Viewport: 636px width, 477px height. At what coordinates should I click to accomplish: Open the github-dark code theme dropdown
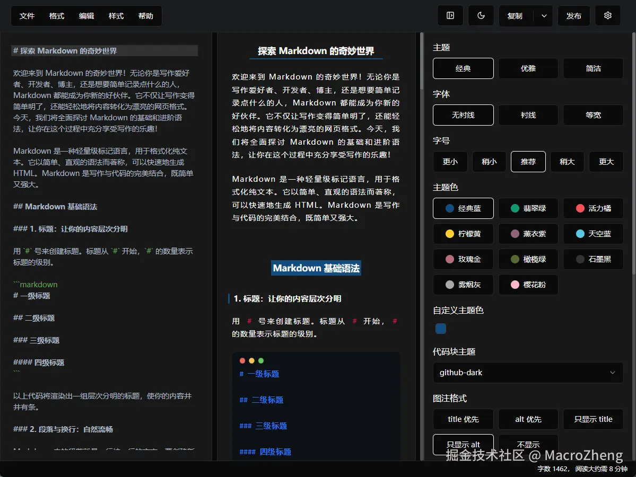(x=528, y=373)
